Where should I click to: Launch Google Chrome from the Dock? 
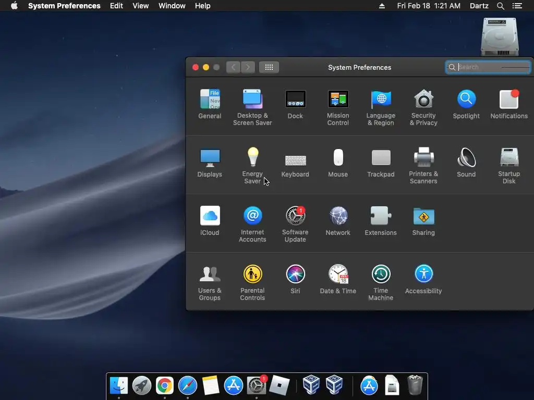(x=165, y=386)
